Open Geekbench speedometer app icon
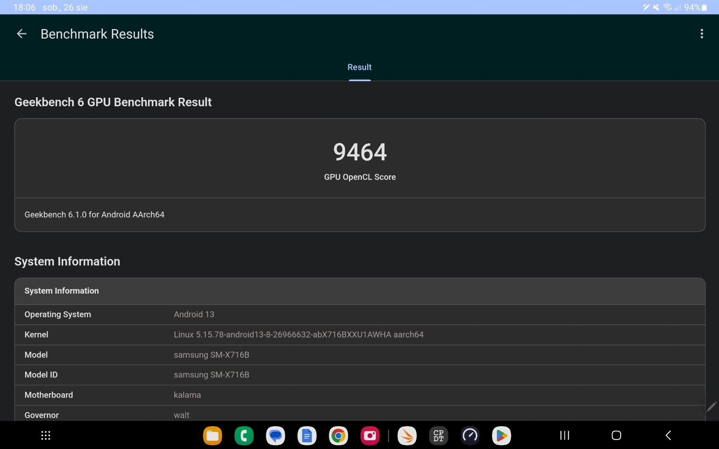719x449 pixels. pyautogui.click(x=470, y=436)
